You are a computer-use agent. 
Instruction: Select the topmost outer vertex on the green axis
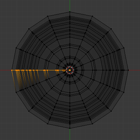coord(70,12)
